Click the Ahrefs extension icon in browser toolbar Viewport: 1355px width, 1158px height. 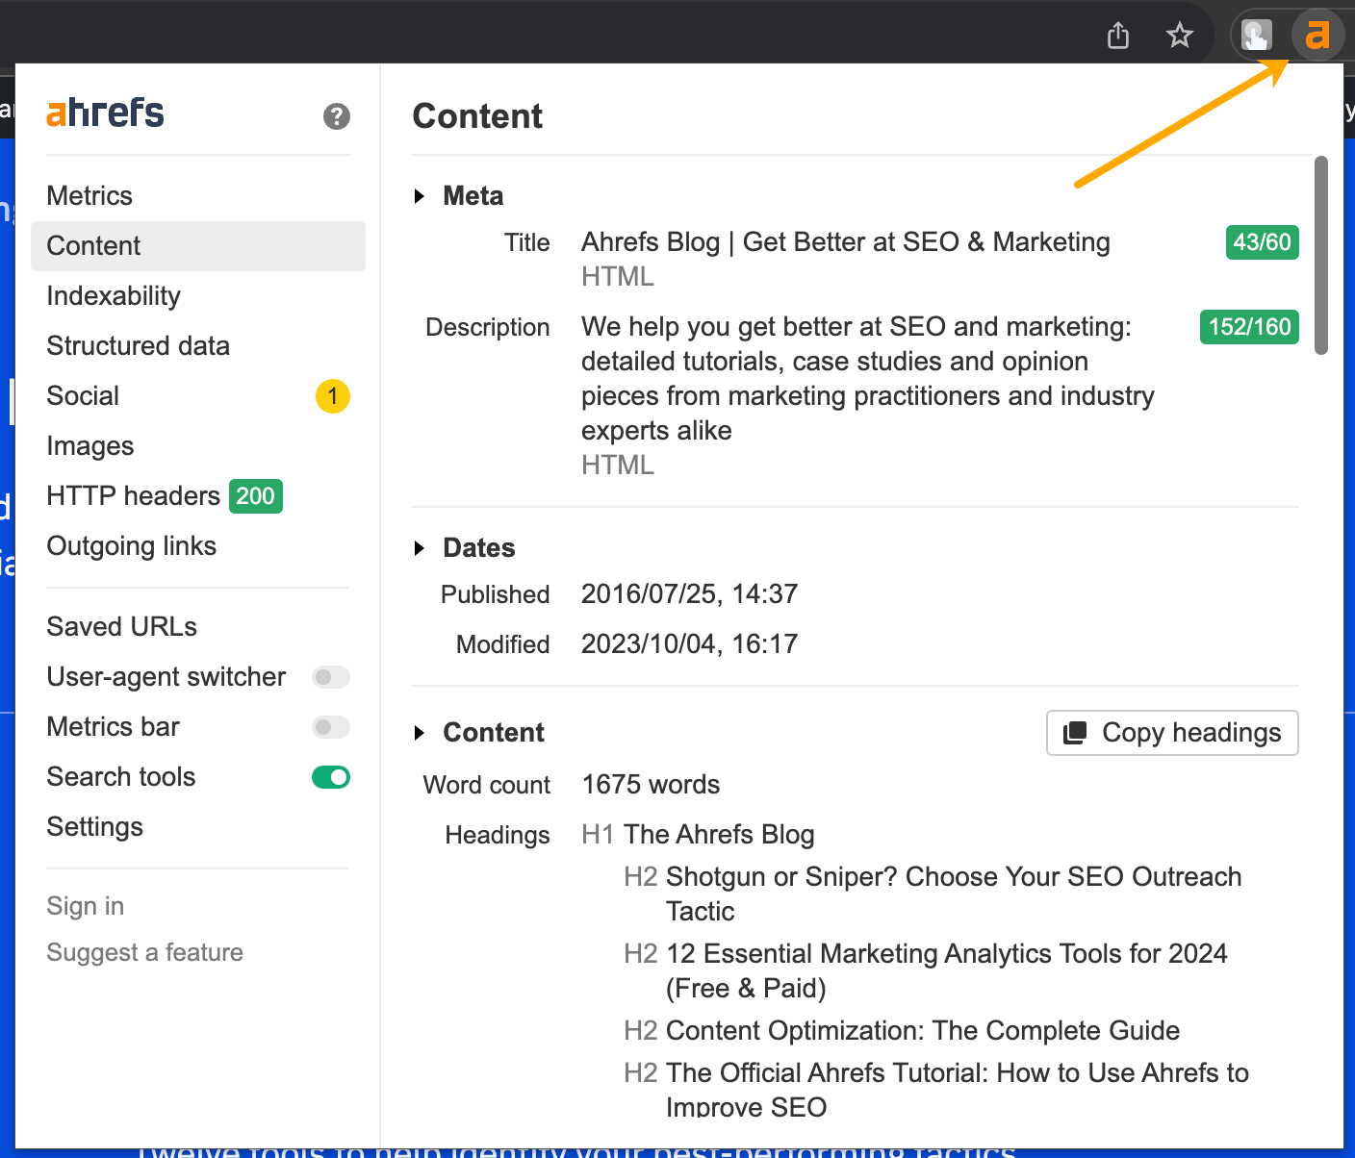(1317, 35)
